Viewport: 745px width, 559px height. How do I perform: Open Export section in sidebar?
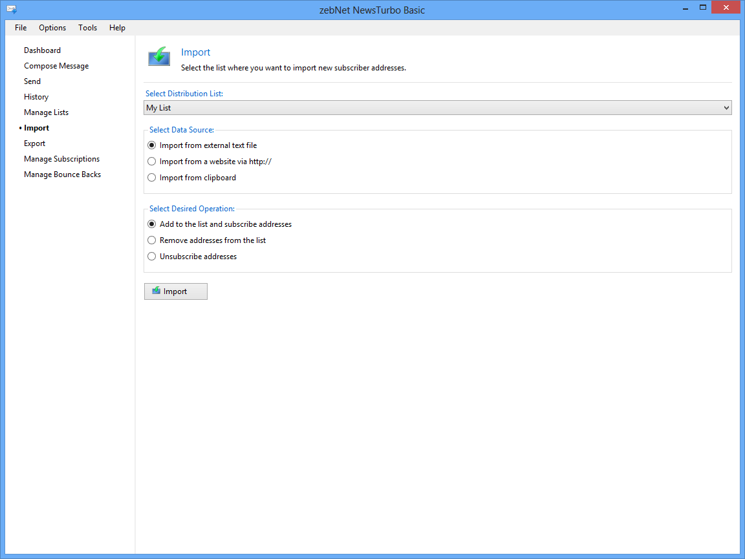point(35,143)
